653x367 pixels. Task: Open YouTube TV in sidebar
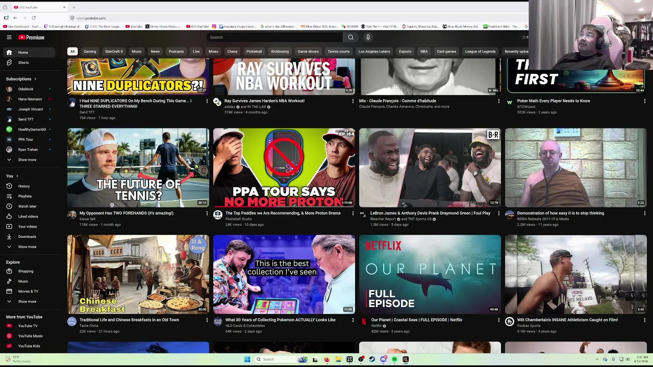click(x=29, y=326)
